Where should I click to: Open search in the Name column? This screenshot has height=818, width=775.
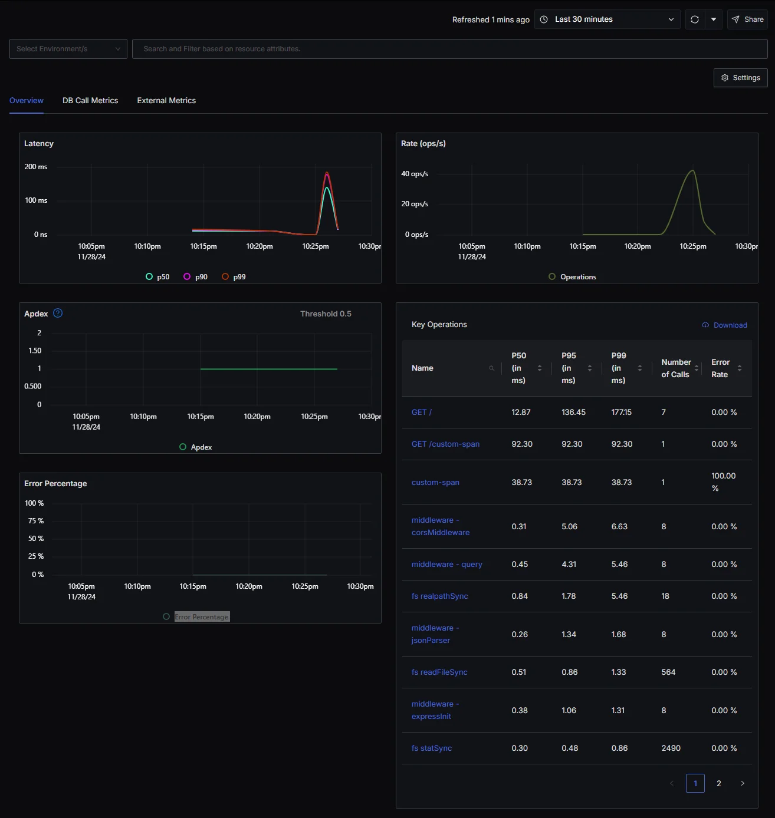491,368
